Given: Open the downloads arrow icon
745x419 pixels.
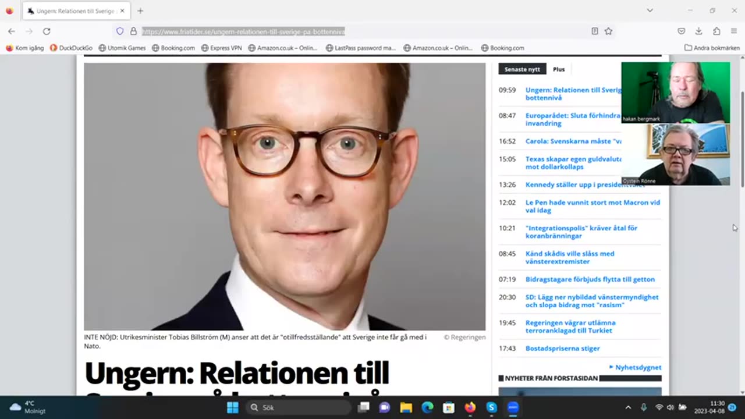Looking at the screenshot, I should point(698,31).
